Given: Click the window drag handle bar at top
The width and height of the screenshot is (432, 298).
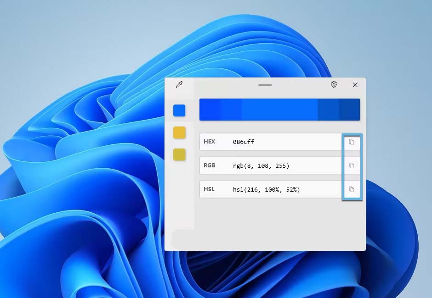Looking at the screenshot, I should click(x=265, y=85).
